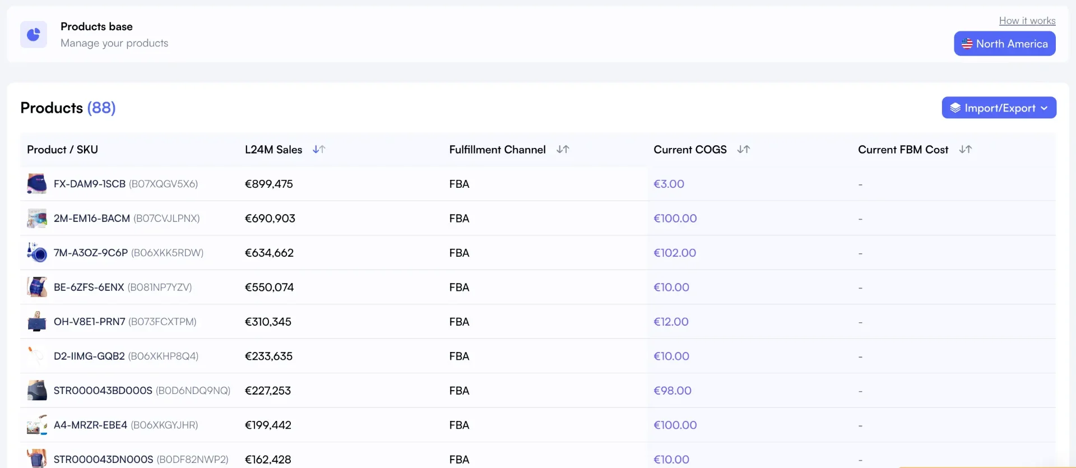Click the Products (88) heading

click(68, 108)
